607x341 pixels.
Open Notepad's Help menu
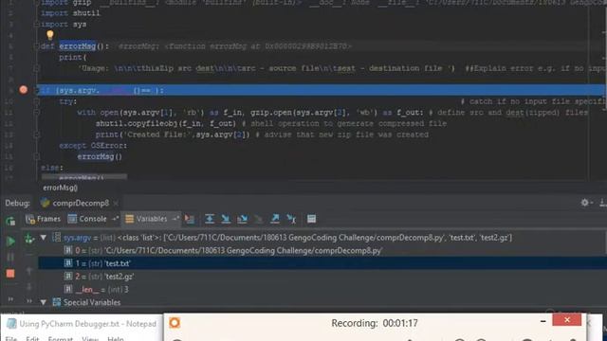(x=116, y=339)
